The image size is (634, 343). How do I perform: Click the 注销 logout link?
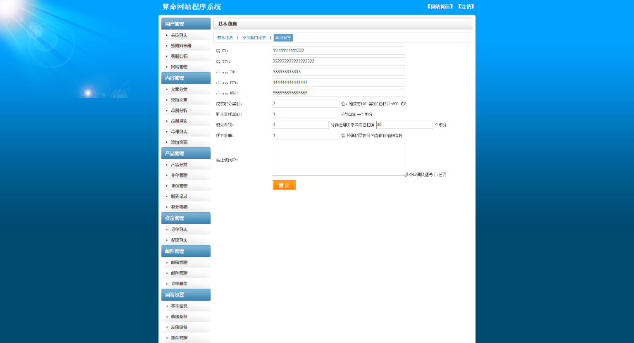point(466,6)
